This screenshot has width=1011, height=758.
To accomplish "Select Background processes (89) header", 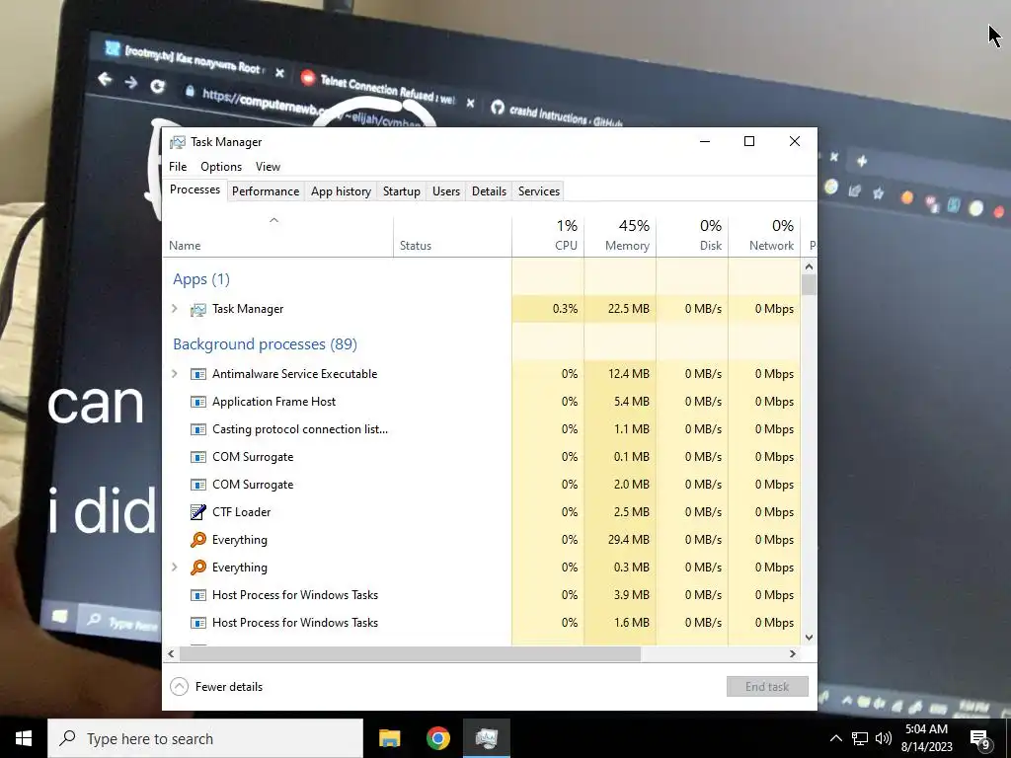I will point(265,344).
